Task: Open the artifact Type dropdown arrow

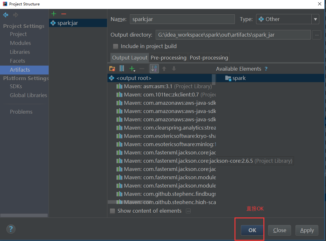Action: point(316,19)
